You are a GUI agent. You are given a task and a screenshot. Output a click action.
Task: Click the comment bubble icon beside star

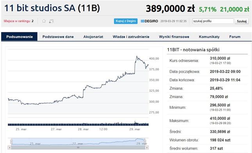[x=51, y=21]
